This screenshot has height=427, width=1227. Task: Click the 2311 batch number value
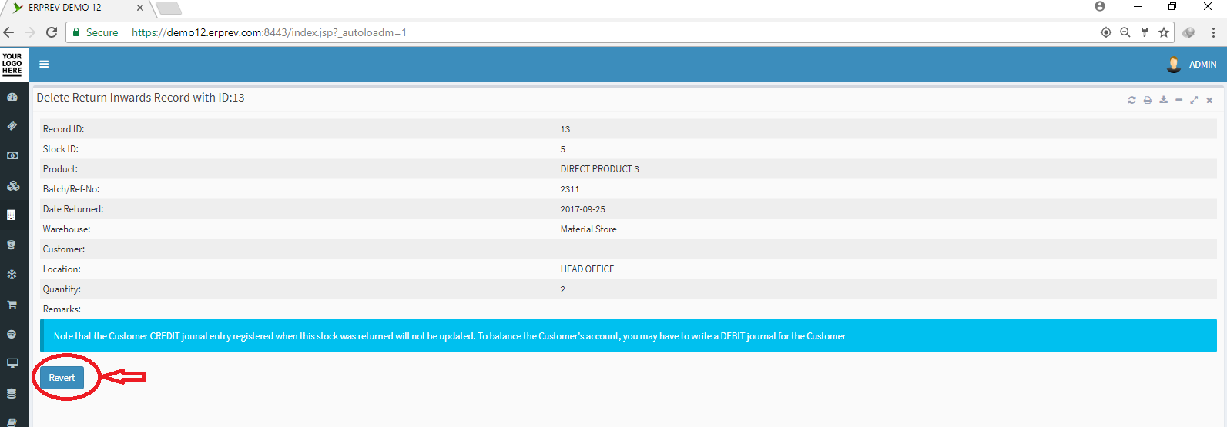pos(570,189)
